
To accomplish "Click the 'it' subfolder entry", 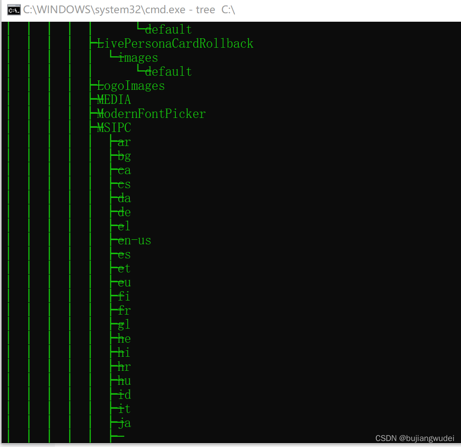I will point(124,409).
